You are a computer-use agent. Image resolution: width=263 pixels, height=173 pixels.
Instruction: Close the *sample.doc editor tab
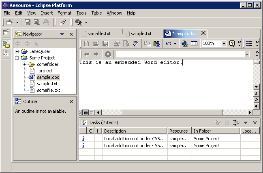click(203, 33)
